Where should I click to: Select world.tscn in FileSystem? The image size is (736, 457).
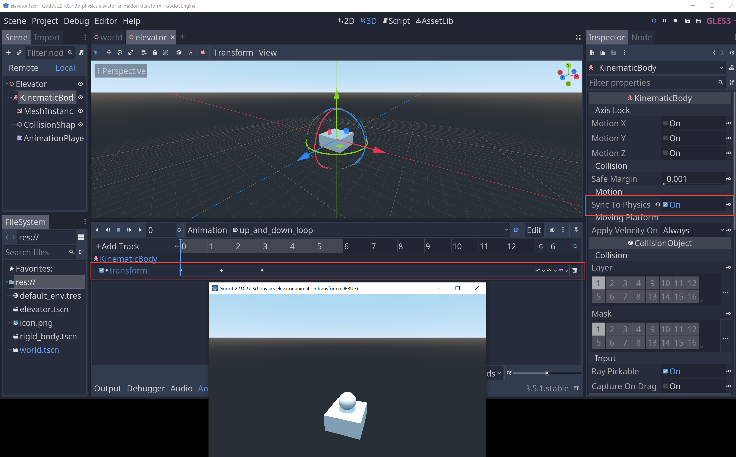(x=39, y=350)
